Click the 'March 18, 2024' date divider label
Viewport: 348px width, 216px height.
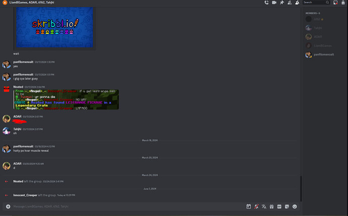pyautogui.click(x=150, y=140)
